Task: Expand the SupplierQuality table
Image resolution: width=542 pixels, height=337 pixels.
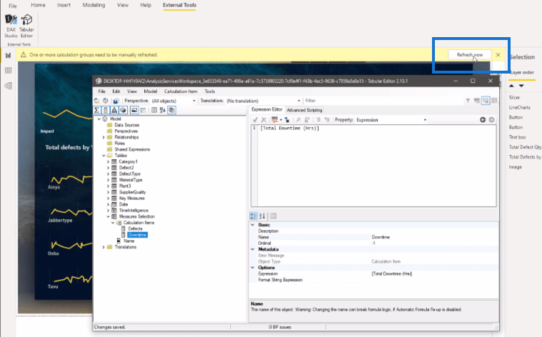Action: pos(108,192)
